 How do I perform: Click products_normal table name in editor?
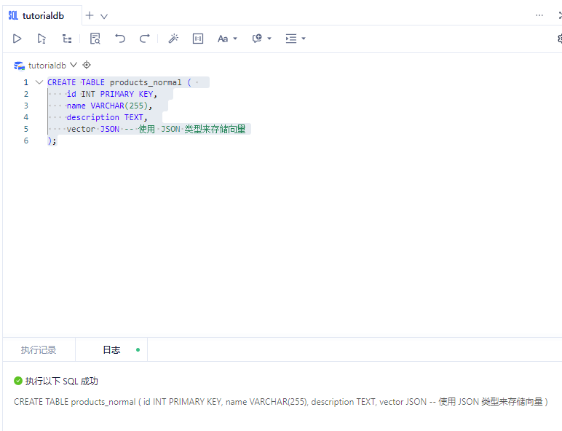tap(146, 82)
